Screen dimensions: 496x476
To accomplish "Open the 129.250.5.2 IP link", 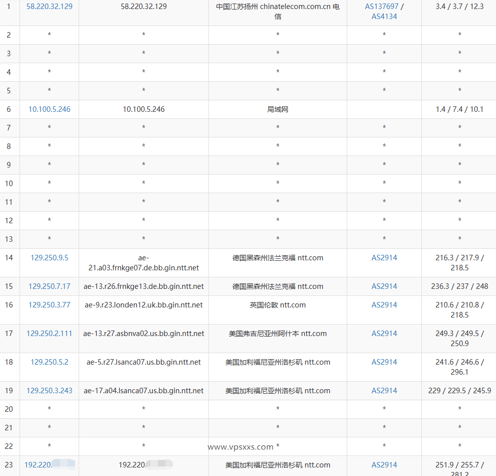I will click(49, 362).
